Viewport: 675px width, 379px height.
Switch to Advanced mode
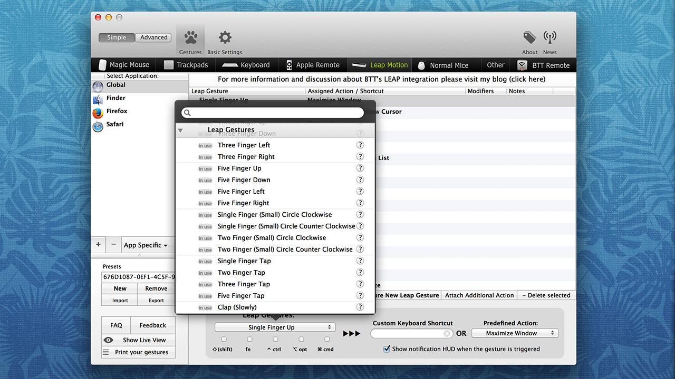coord(153,37)
